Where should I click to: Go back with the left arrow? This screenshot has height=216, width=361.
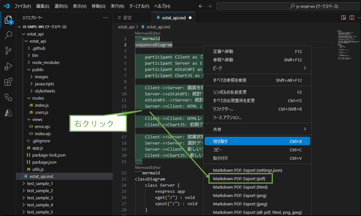click(201, 6)
